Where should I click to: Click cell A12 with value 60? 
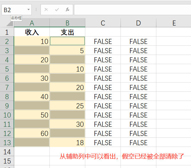tap(32, 133)
